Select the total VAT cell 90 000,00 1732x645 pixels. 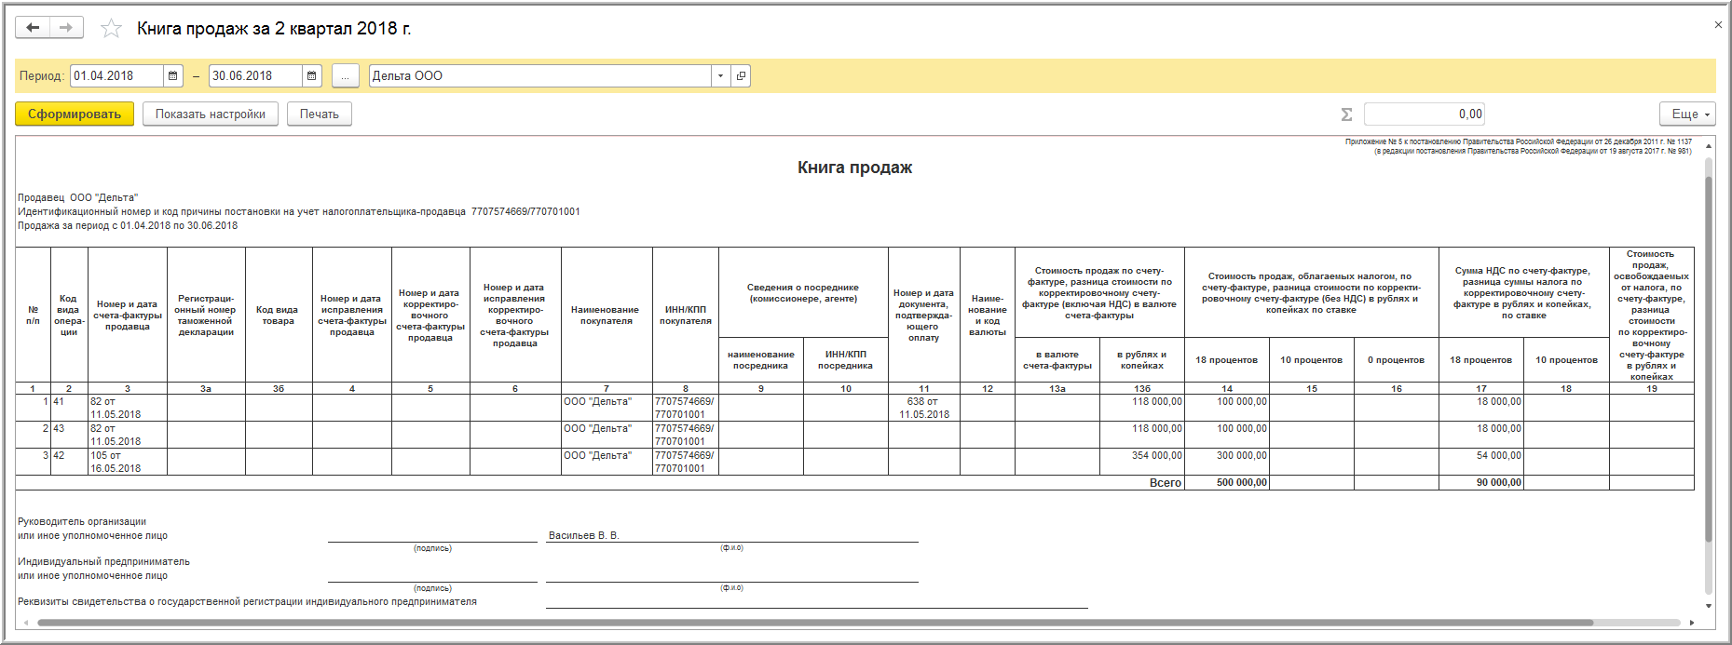[x=1481, y=483]
